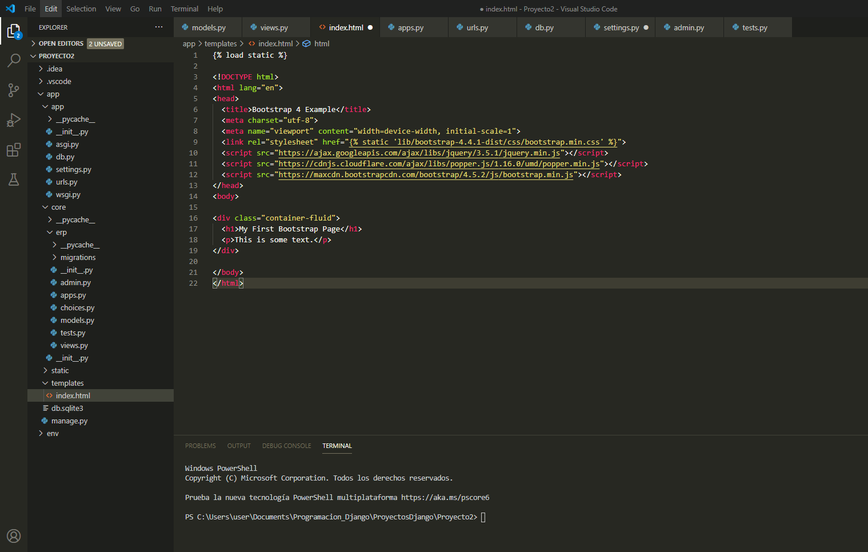The height and width of the screenshot is (552, 868).
Task: Open the Extensions view icon
Action: pyautogui.click(x=14, y=150)
